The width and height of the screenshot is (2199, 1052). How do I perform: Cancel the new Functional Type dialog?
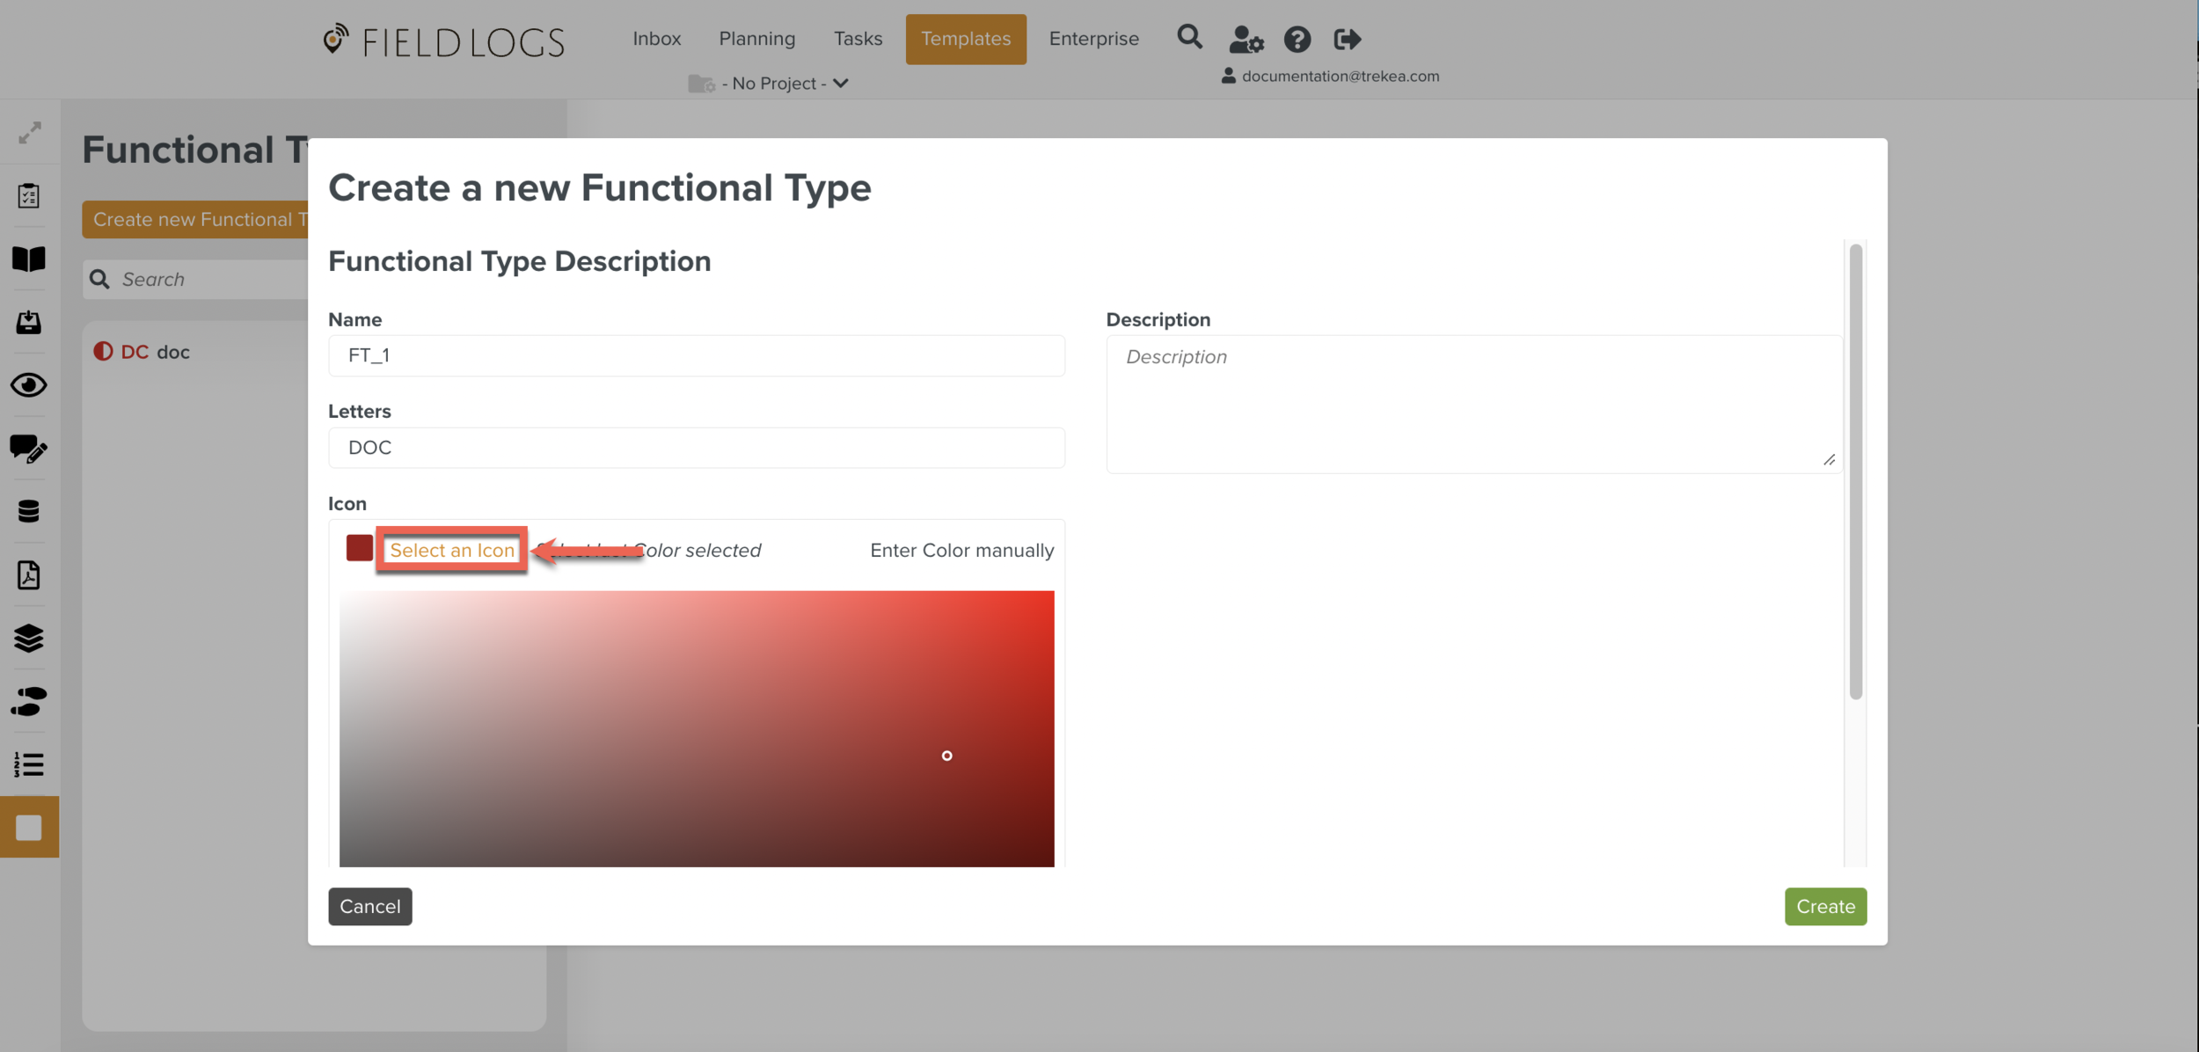tap(369, 906)
